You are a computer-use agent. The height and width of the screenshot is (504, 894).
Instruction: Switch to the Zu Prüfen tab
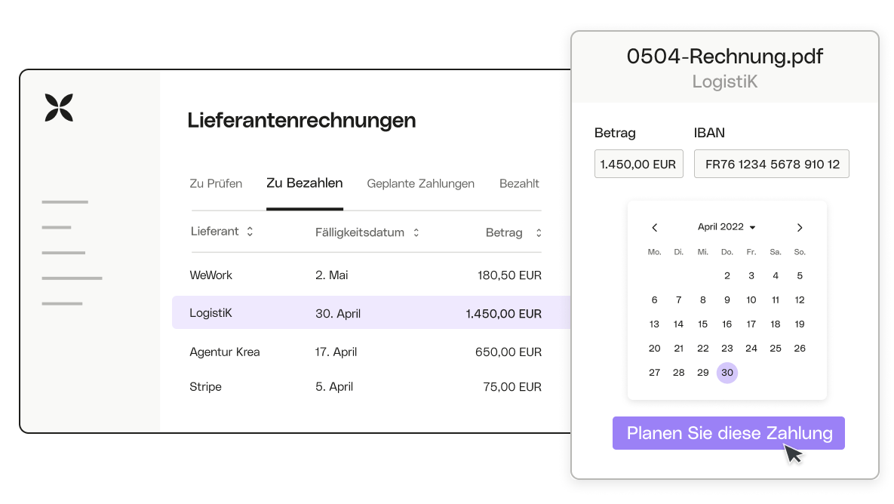[x=216, y=183]
